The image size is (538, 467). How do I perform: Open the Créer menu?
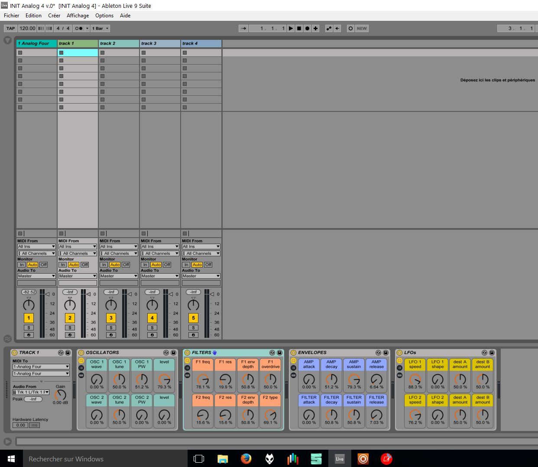[54, 16]
